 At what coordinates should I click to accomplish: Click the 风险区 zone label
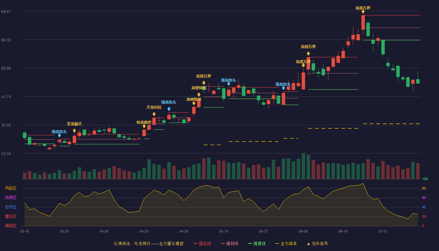tap(11, 188)
